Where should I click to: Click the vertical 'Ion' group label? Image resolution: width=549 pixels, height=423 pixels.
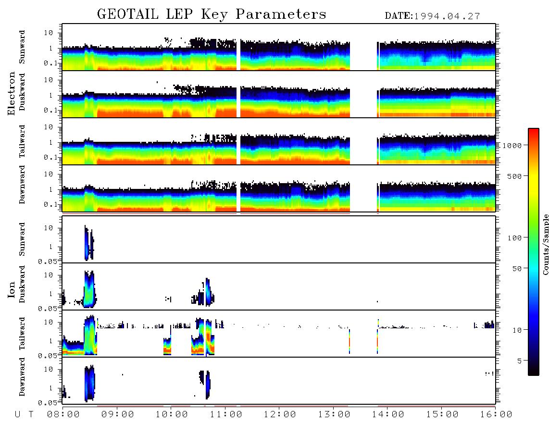click(x=11, y=289)
